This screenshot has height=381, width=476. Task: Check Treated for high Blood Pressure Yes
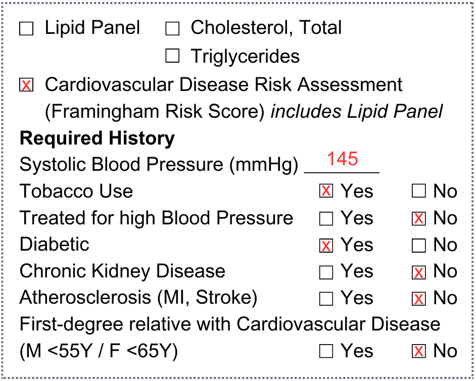326,218
